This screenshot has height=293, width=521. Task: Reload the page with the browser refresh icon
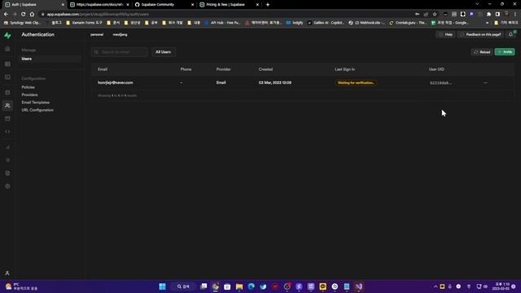pos(23,15)
